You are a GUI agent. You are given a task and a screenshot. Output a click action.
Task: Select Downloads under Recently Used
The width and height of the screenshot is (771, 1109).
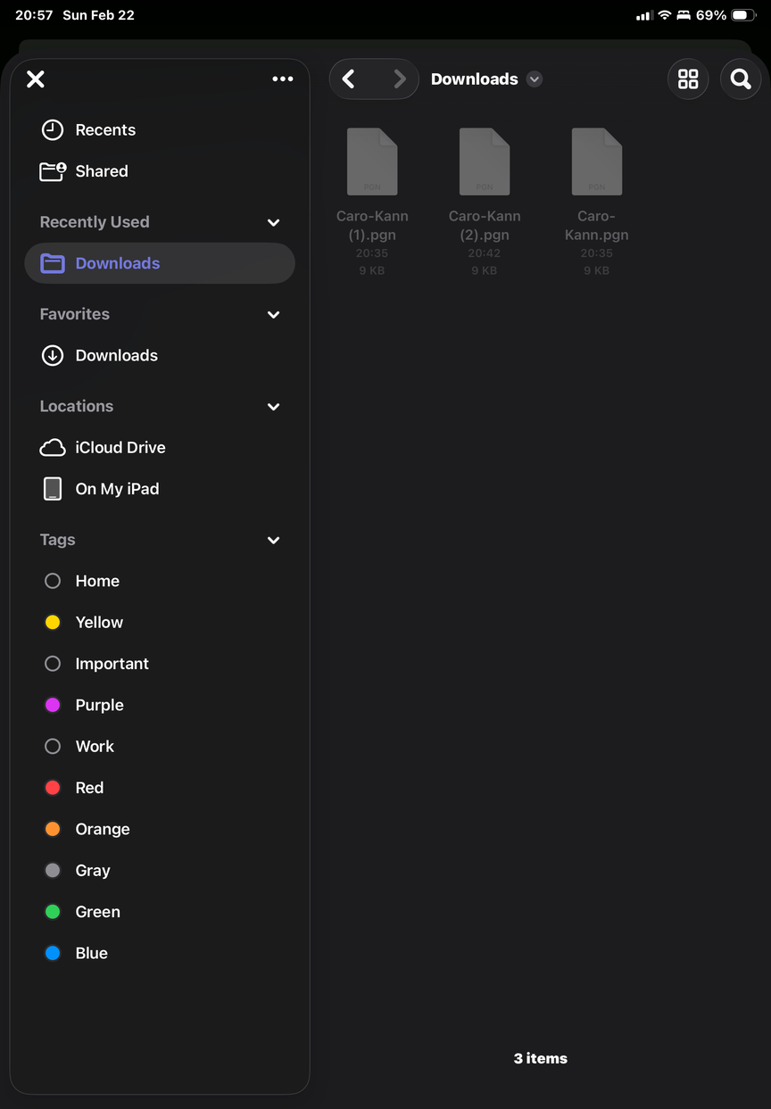117,263
